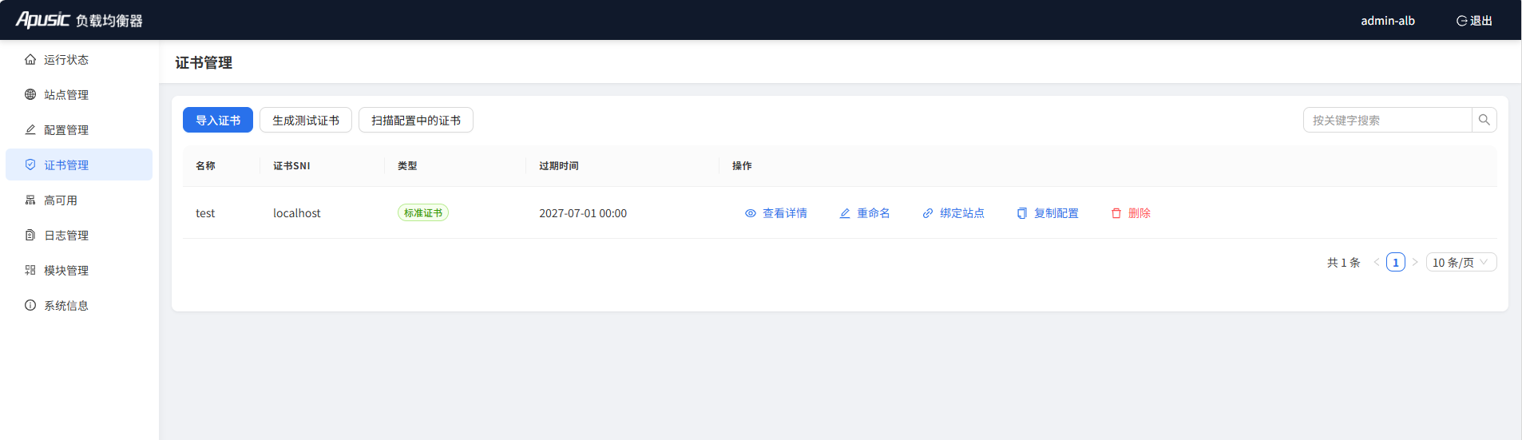Click the pencil icon beside 配置管理
The width and height of the screenshot is (1522, 440).
tap(30, 130)
